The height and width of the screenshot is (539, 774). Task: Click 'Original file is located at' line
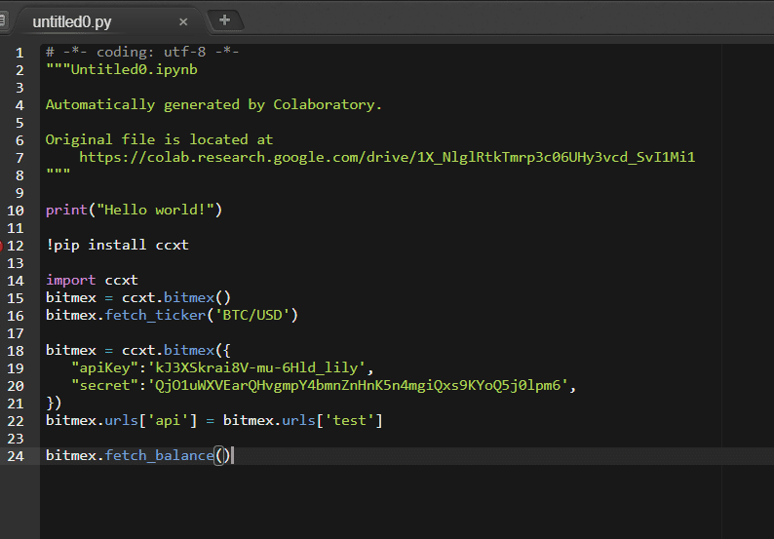pos(159,139)
